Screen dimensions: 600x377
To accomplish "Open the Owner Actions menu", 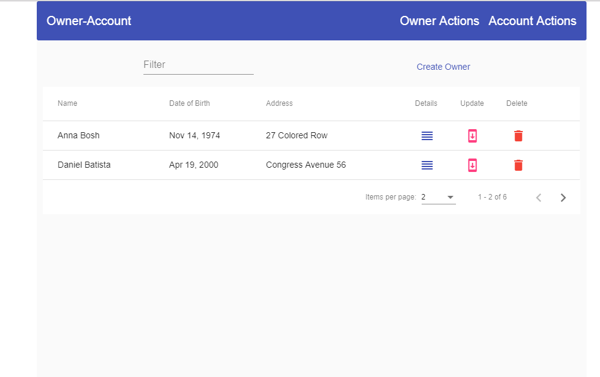I will coord(439,20).
